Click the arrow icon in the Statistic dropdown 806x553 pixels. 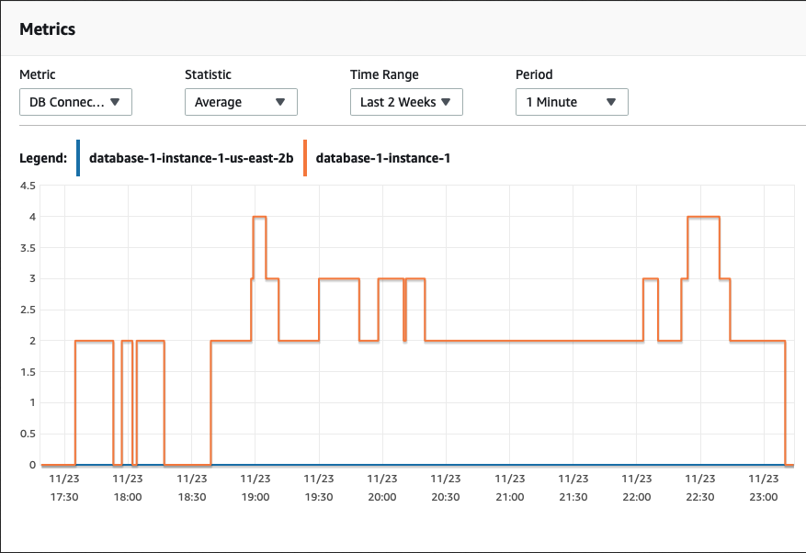[280, 102]
